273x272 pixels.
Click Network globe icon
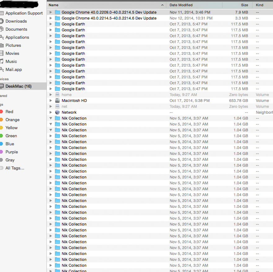point(57,112)
